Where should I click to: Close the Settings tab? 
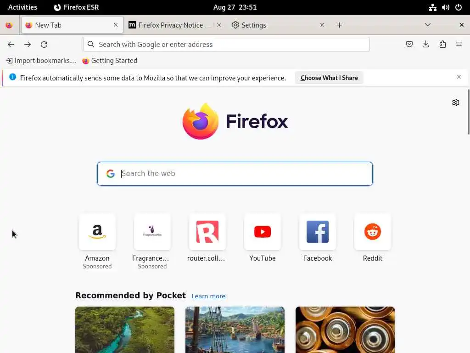point(322,25)
